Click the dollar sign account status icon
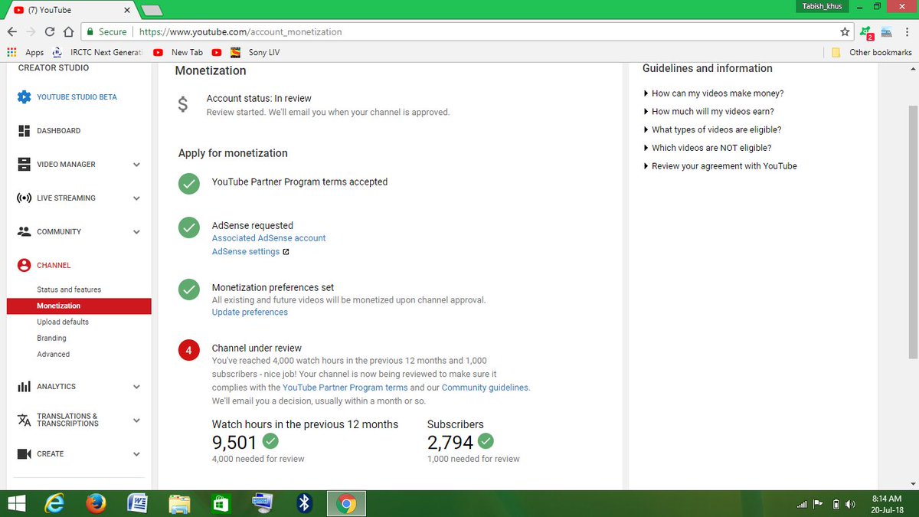919x517 pixels. (182, 105)
